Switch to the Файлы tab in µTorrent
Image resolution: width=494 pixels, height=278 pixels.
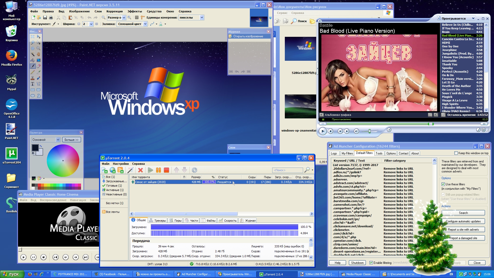[208, 221]
